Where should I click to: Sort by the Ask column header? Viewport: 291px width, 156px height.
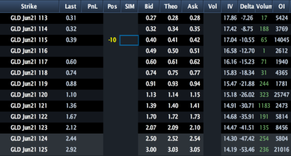click(x=193, y=7)
